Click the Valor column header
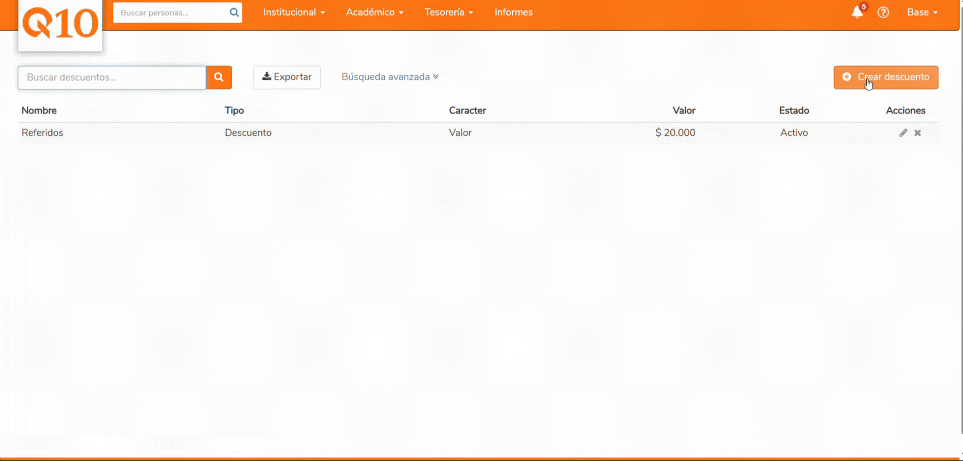The image size is (963, 461). tap(683, 110)
